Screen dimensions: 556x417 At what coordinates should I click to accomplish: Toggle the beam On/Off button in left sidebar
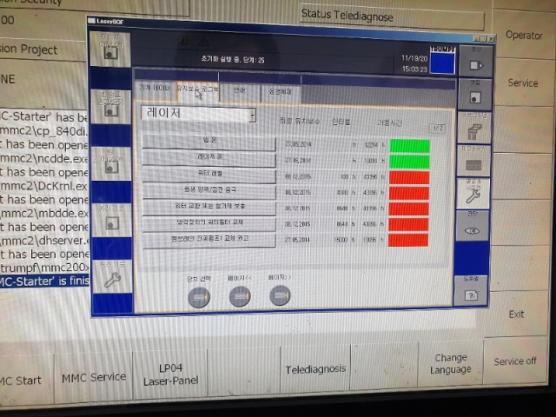coord(111,164)
